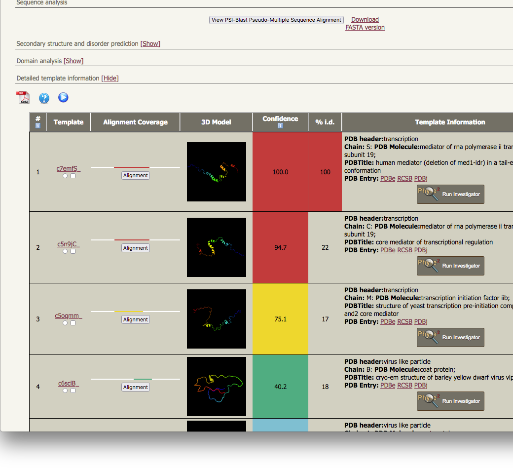The width and height of the screenshot is (513, 471).
Task: Open the blue question mark help icon
Action: coord(44,98)
